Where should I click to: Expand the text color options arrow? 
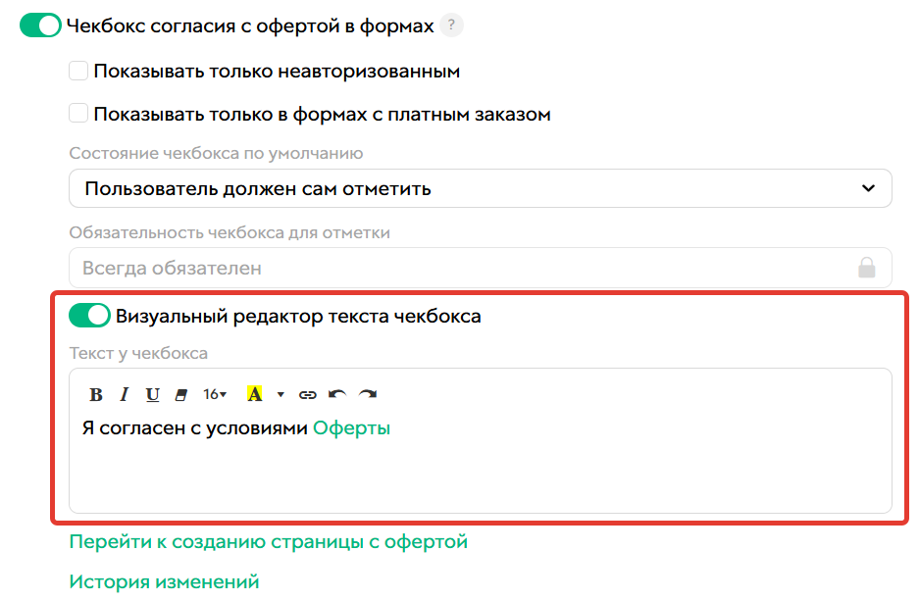(x=281, y=395)
